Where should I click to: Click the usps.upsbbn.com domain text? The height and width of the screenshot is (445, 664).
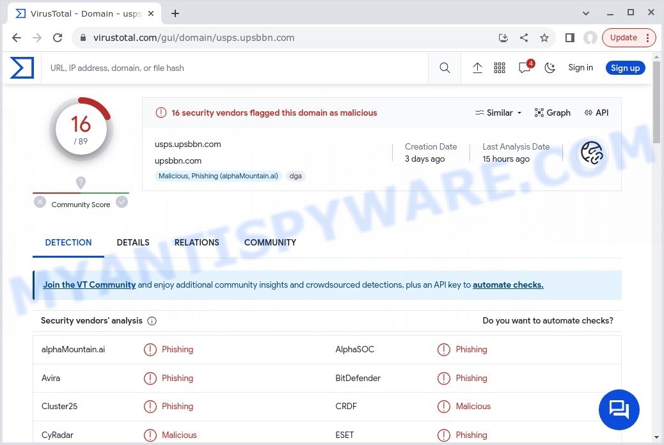pyautogui.click(x=187, y=144)
